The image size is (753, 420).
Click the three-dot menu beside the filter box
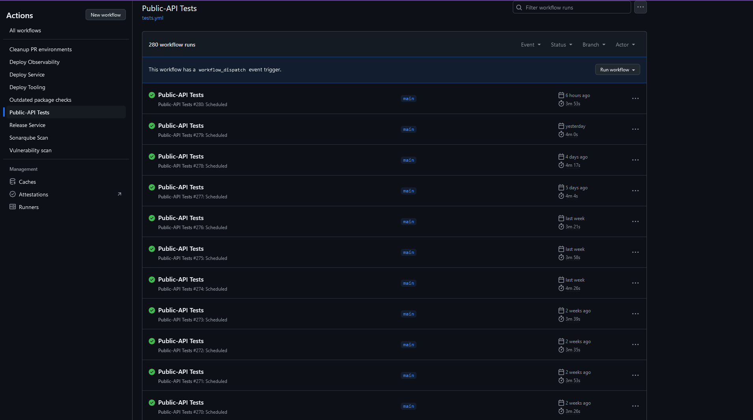click(x=640, y=7)
